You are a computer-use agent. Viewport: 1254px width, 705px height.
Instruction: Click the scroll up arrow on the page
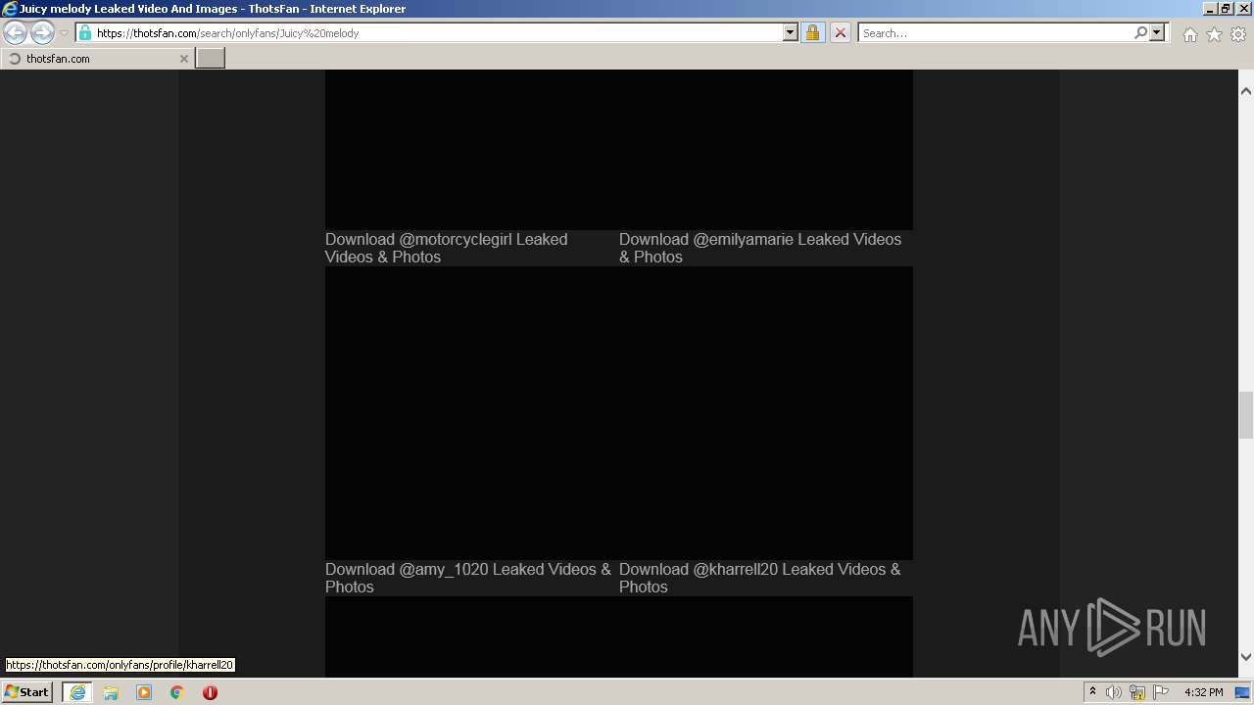(1246, 91)
